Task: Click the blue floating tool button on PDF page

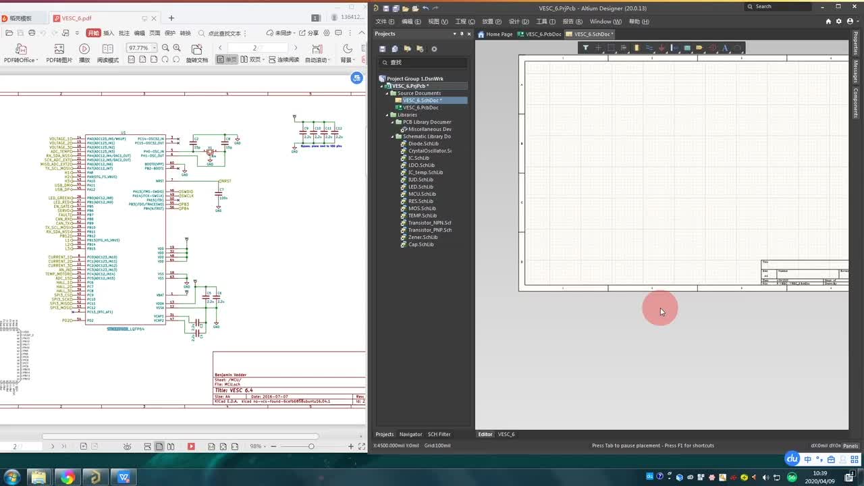Action: pos(357,78)
